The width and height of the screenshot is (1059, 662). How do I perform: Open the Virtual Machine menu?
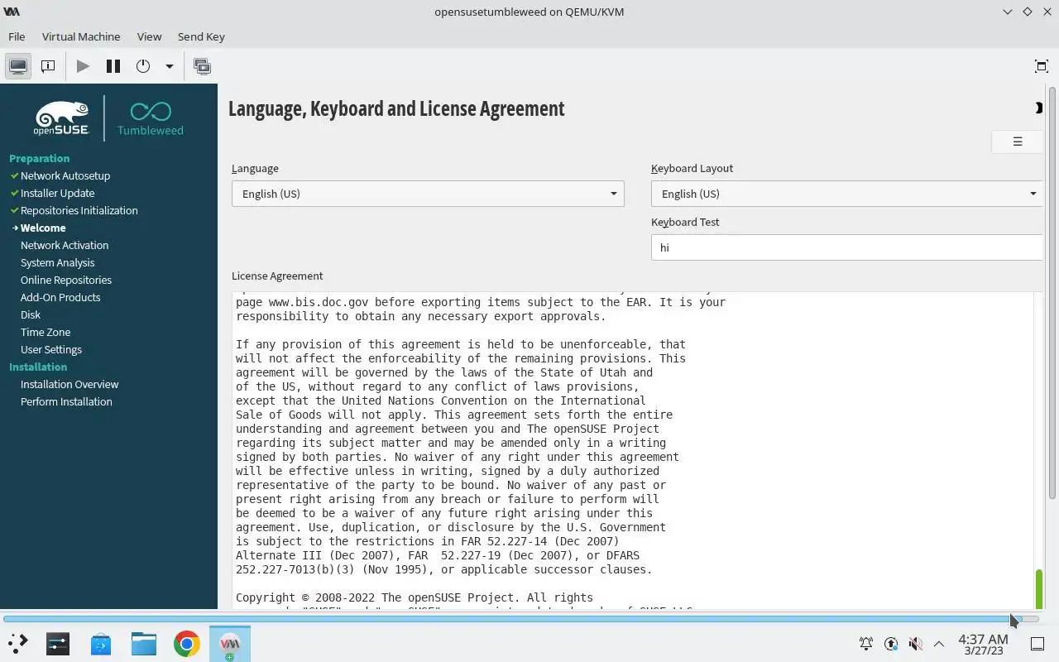pos(81,36)
